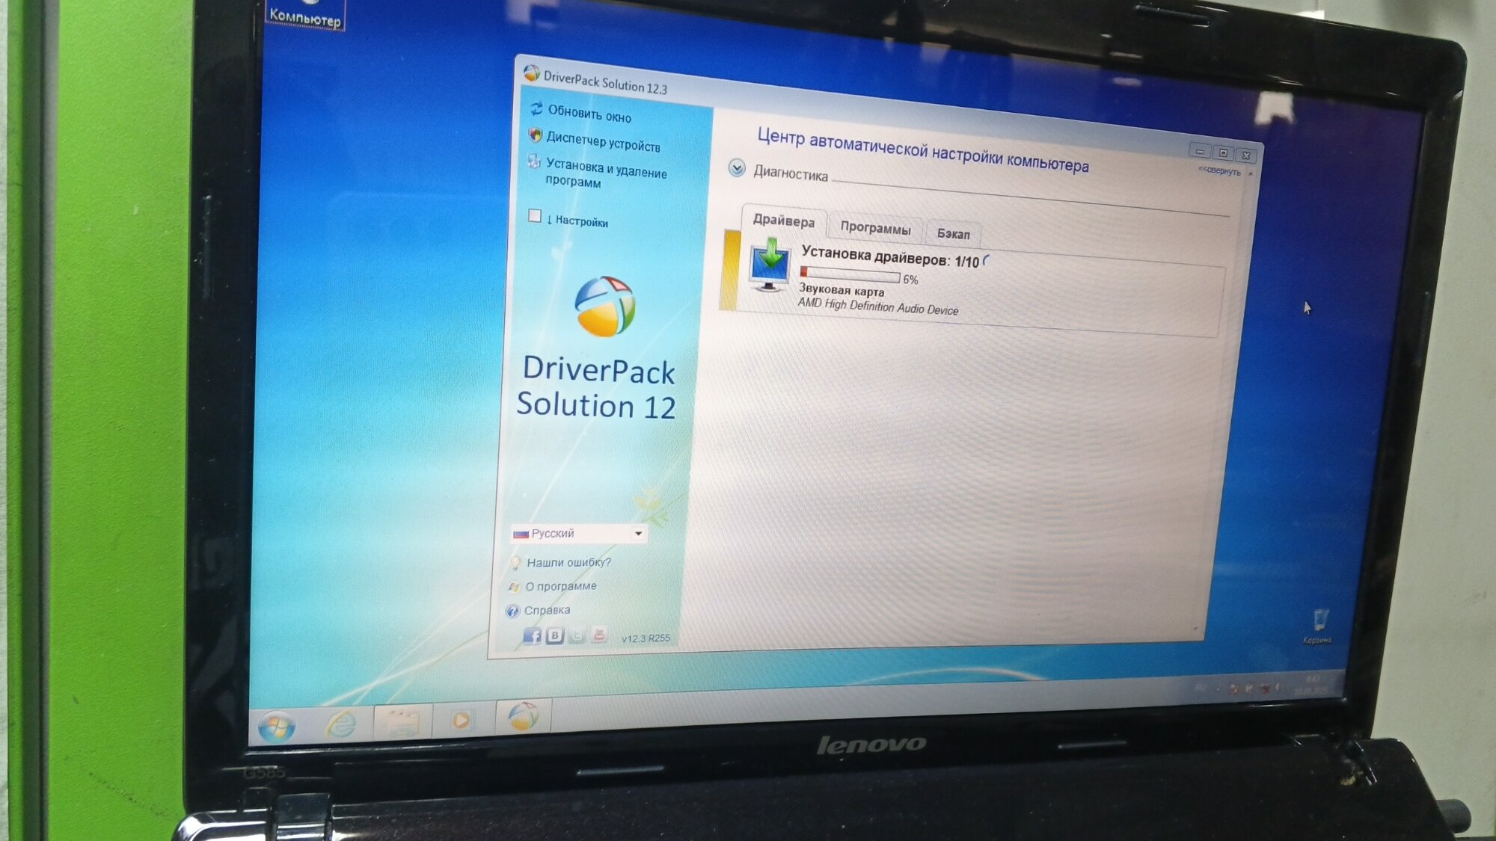The width and height of the screenshot is (1496, 841).
Task: Toggle the Настройки checkbox
Action: [534, 216]
